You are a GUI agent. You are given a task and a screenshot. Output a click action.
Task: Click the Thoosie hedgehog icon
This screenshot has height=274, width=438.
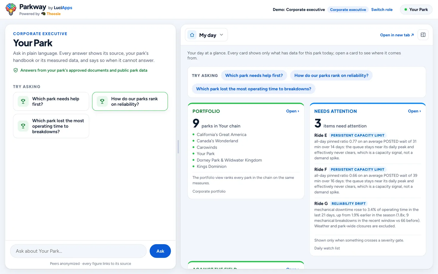(x=43, y=14)
